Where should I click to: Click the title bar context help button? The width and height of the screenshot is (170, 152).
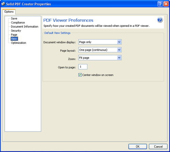160,4
